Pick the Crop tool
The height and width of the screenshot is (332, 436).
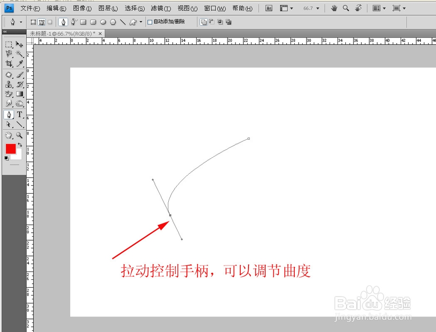tap(9, 63)
